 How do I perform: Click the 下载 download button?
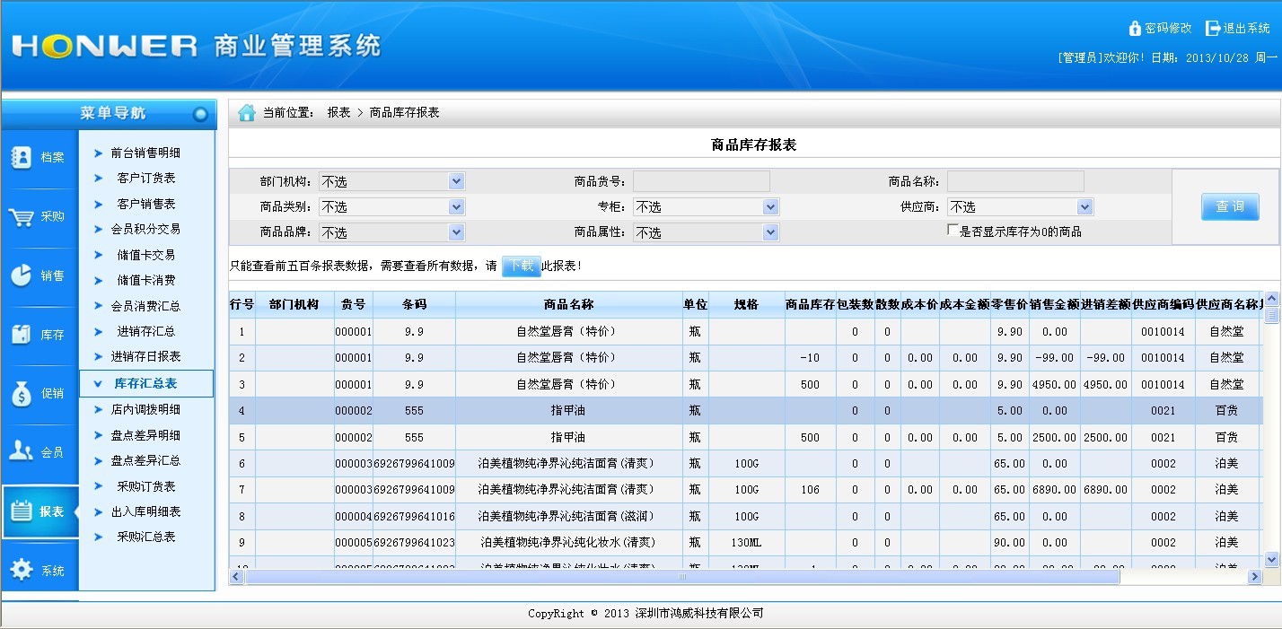tap(521, 266)
